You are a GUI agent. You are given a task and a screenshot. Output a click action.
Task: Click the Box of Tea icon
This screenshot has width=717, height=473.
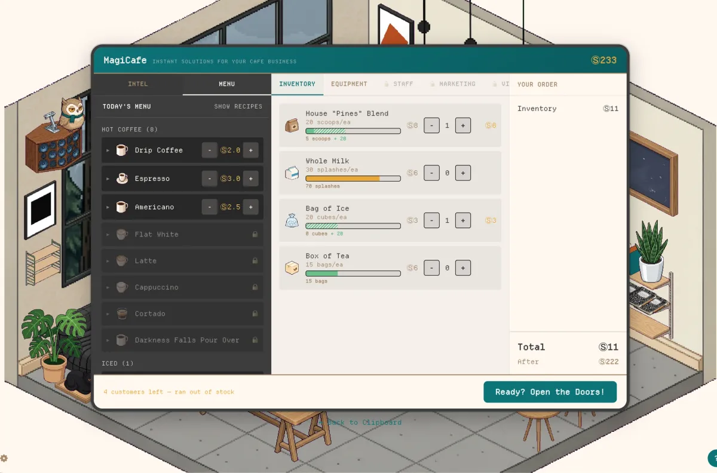click(292, 268)
